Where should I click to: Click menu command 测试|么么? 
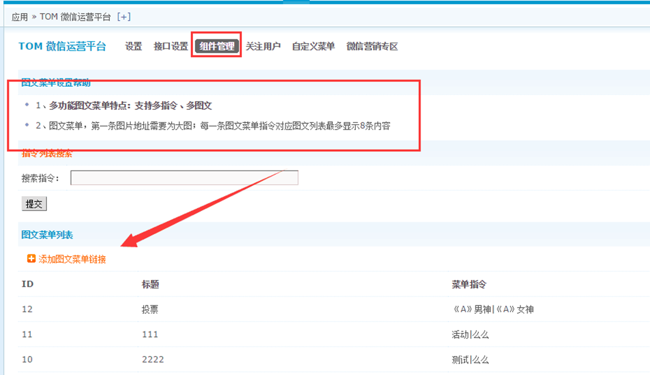470,359
